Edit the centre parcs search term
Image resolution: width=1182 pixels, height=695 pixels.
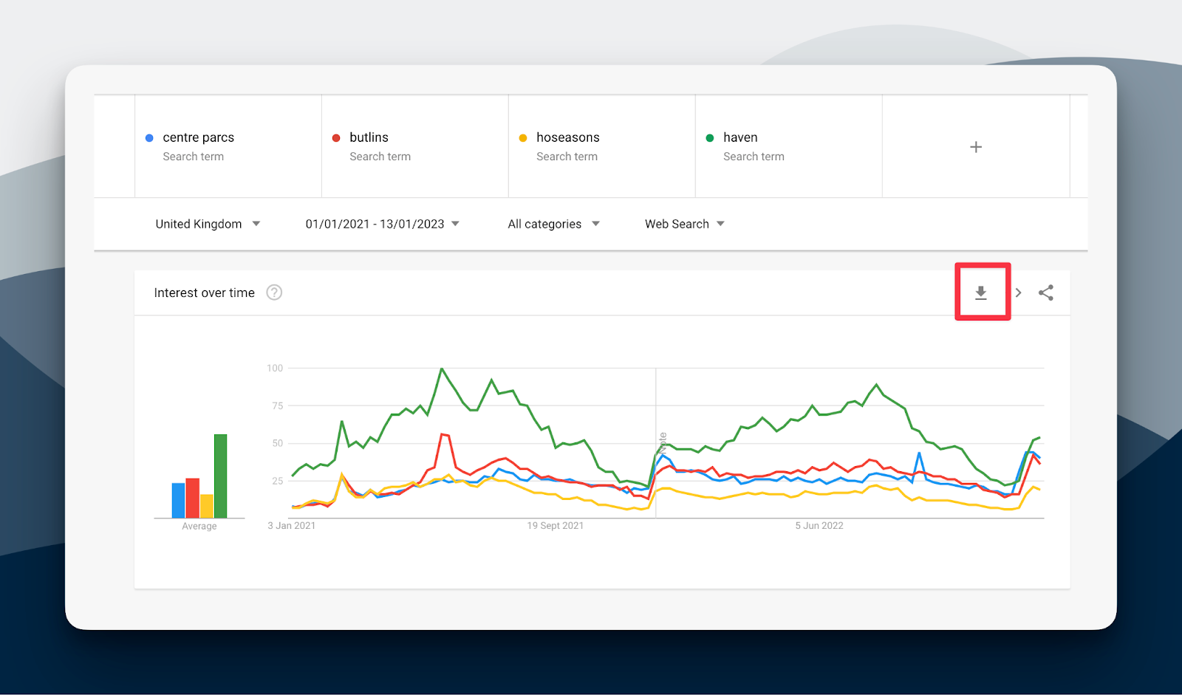(228, 146)
